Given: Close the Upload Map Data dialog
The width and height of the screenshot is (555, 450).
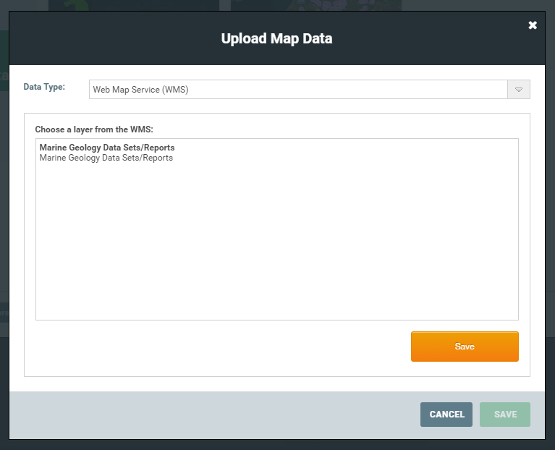Looking at the screenshot, I should coord(533,25).
